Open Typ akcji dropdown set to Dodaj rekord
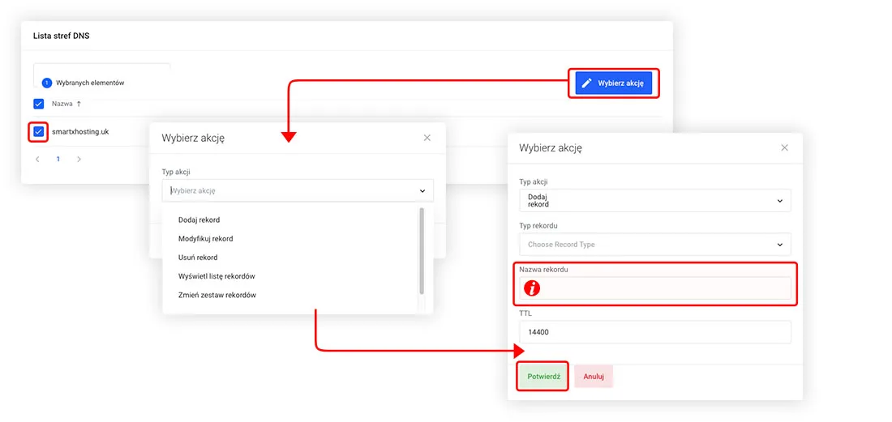 [x=655, y=201]
